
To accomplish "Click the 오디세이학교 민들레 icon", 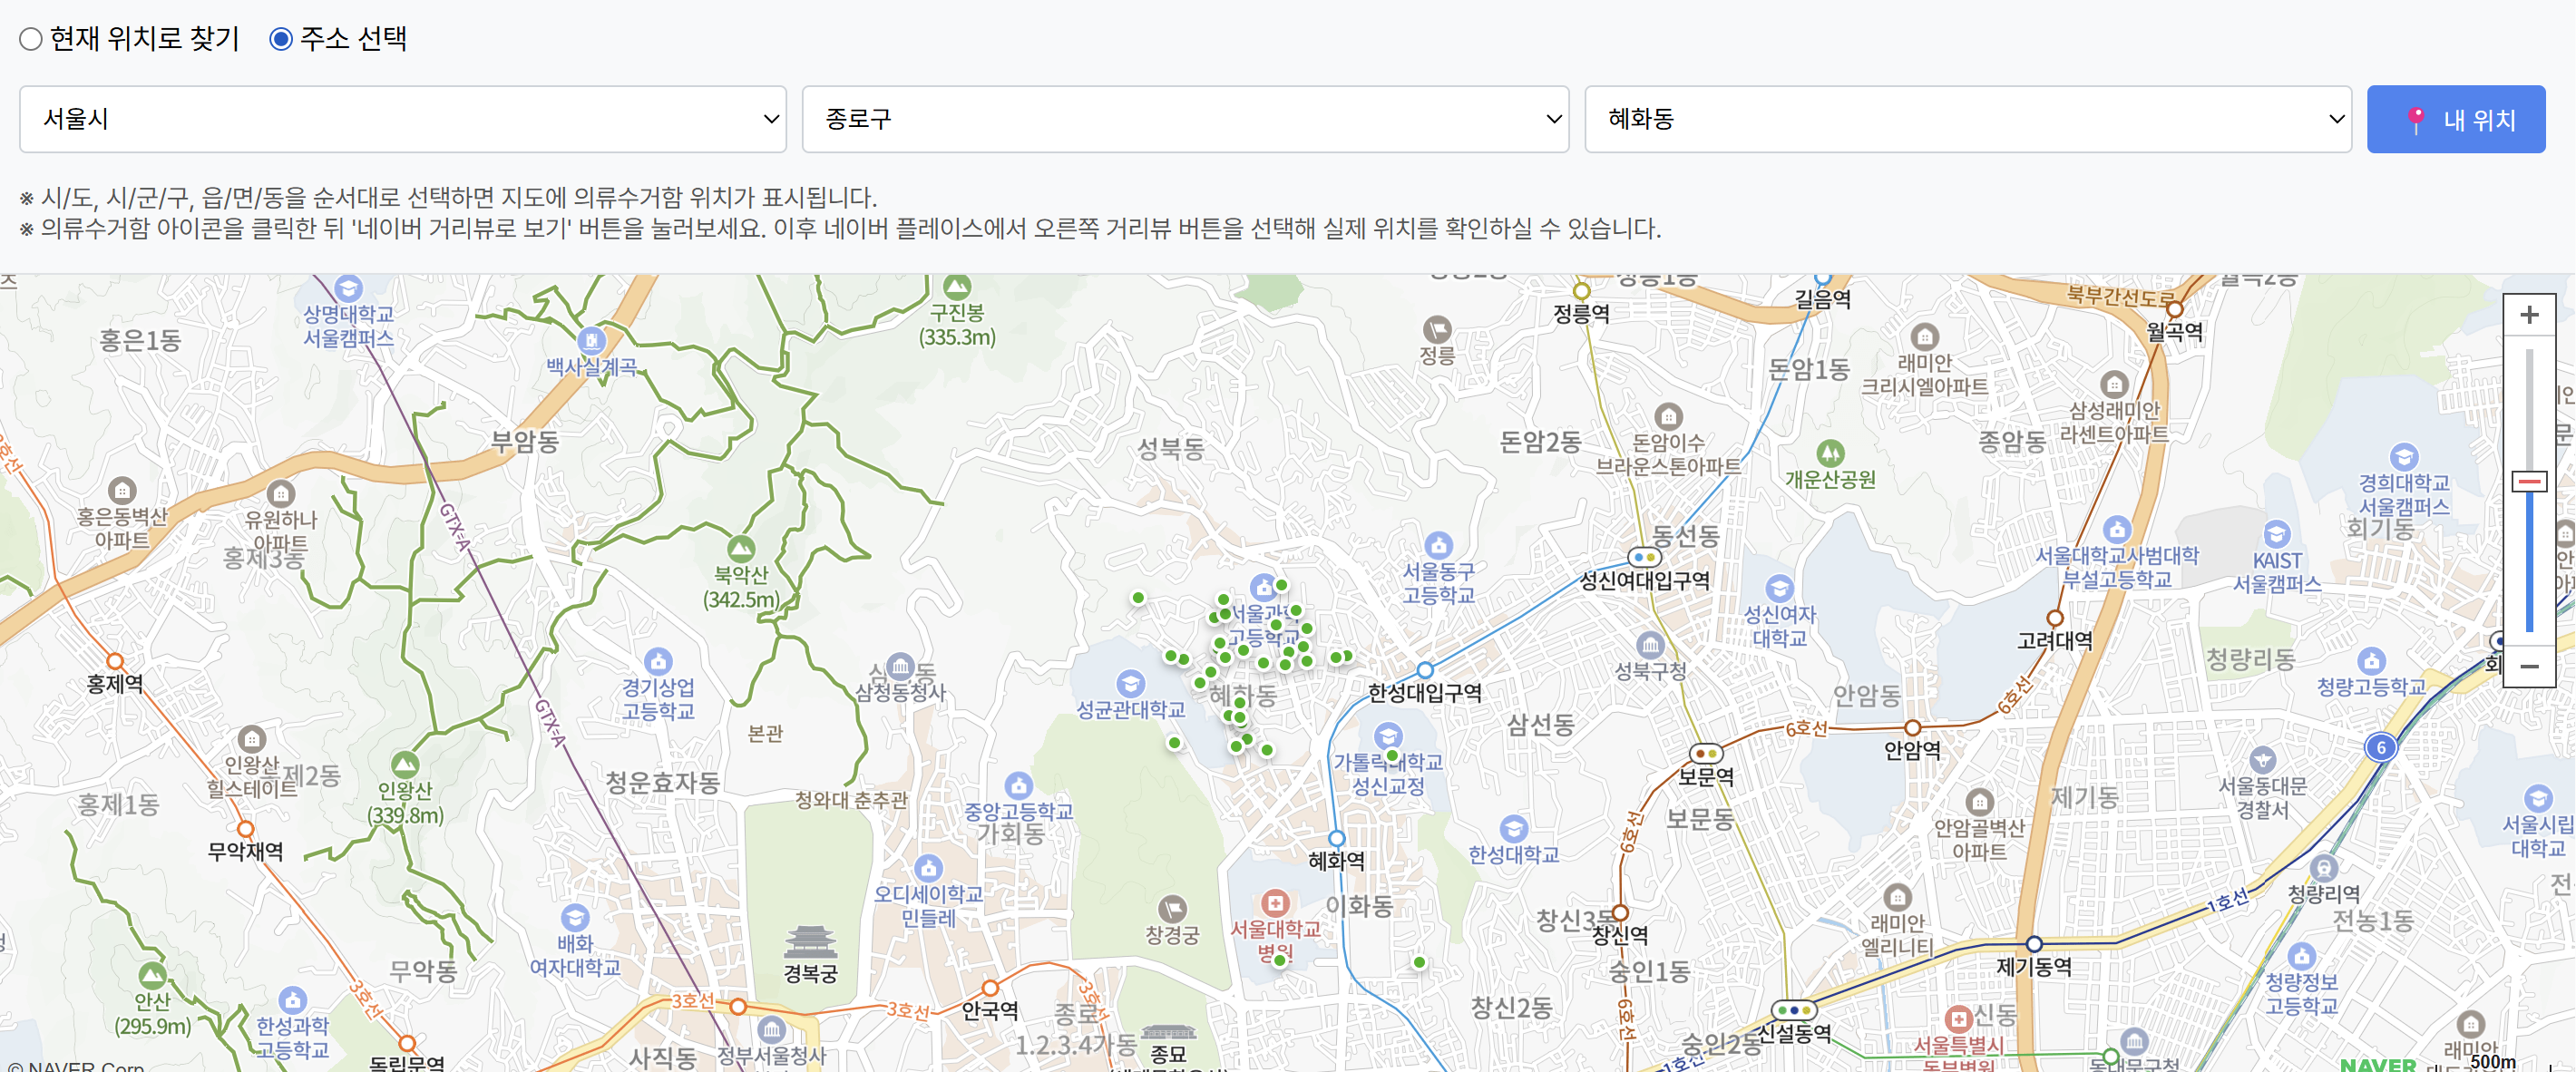I will pos(928,867).
